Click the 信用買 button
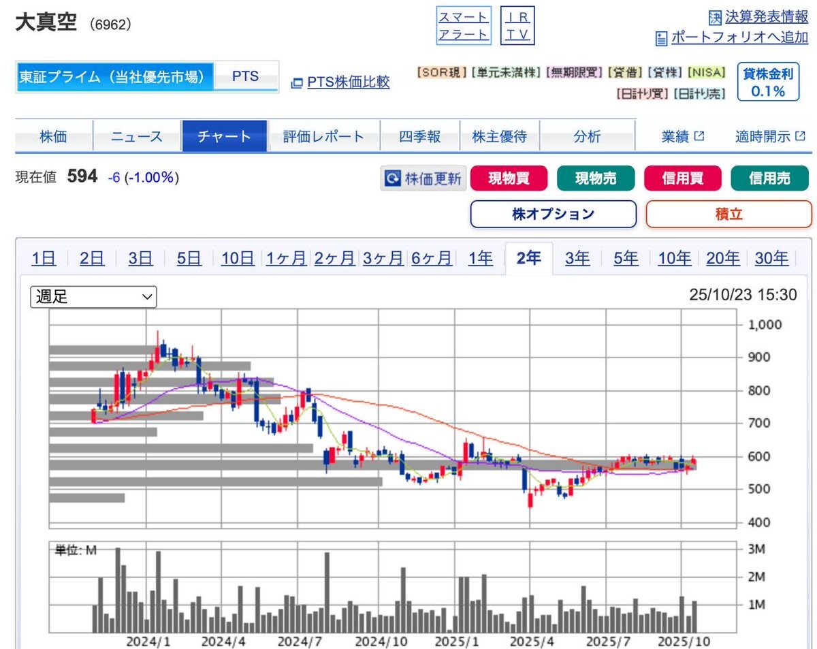 click(683, 178)
